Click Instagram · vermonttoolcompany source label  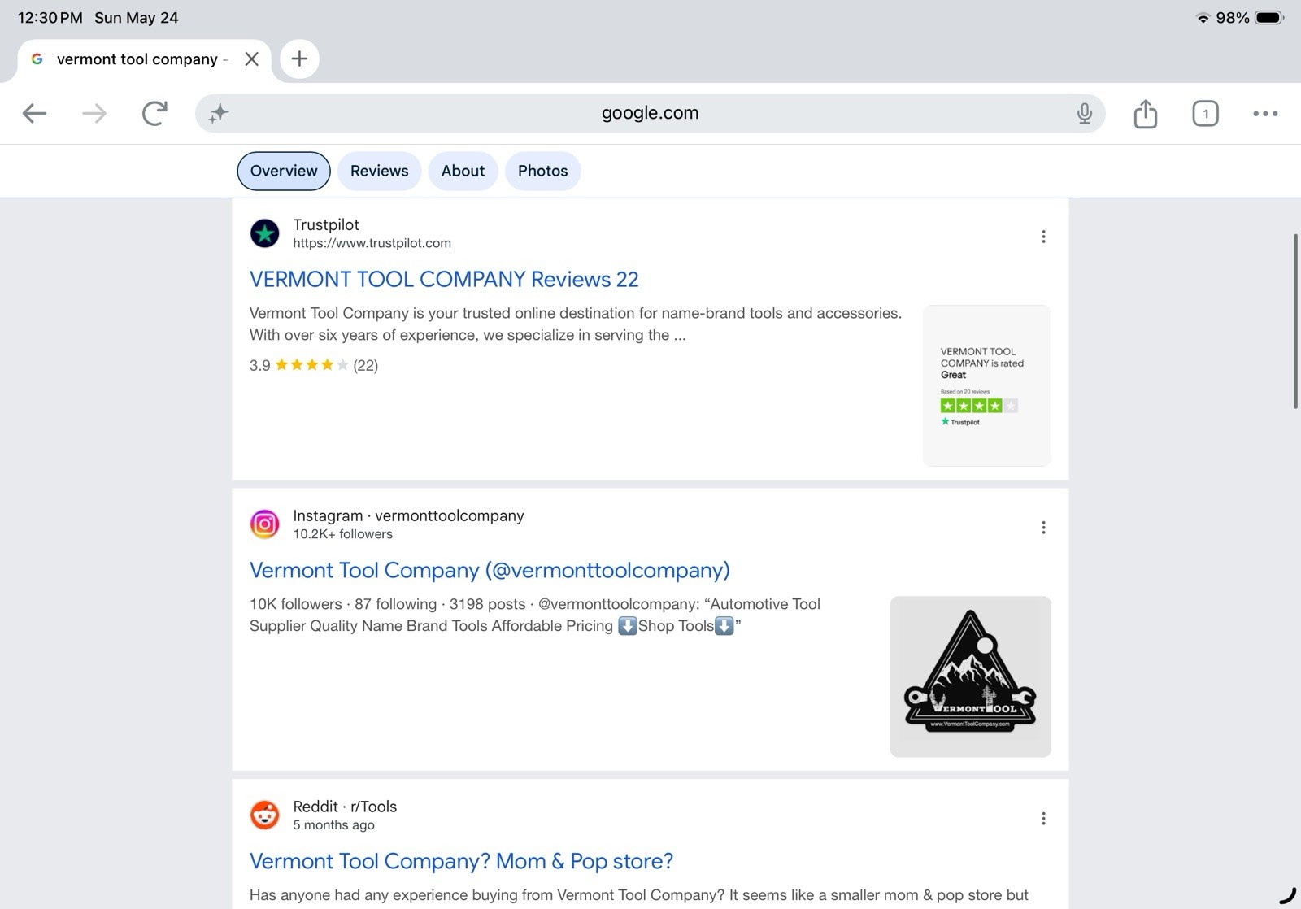tap(408, 515)
